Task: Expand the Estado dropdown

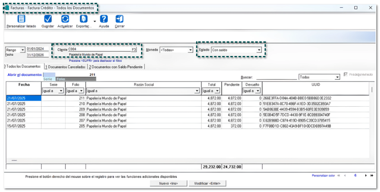Action: coord(258,50)
